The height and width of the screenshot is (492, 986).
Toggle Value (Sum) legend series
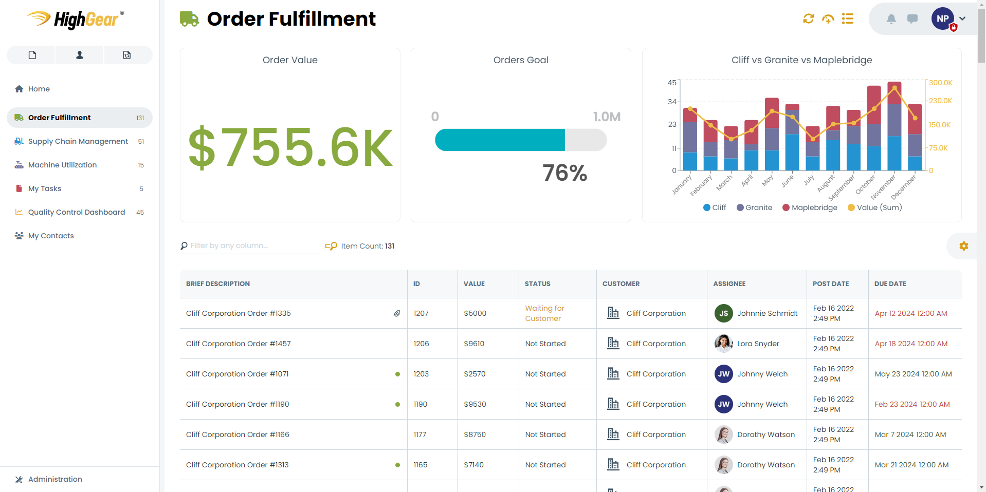point(874,207)
